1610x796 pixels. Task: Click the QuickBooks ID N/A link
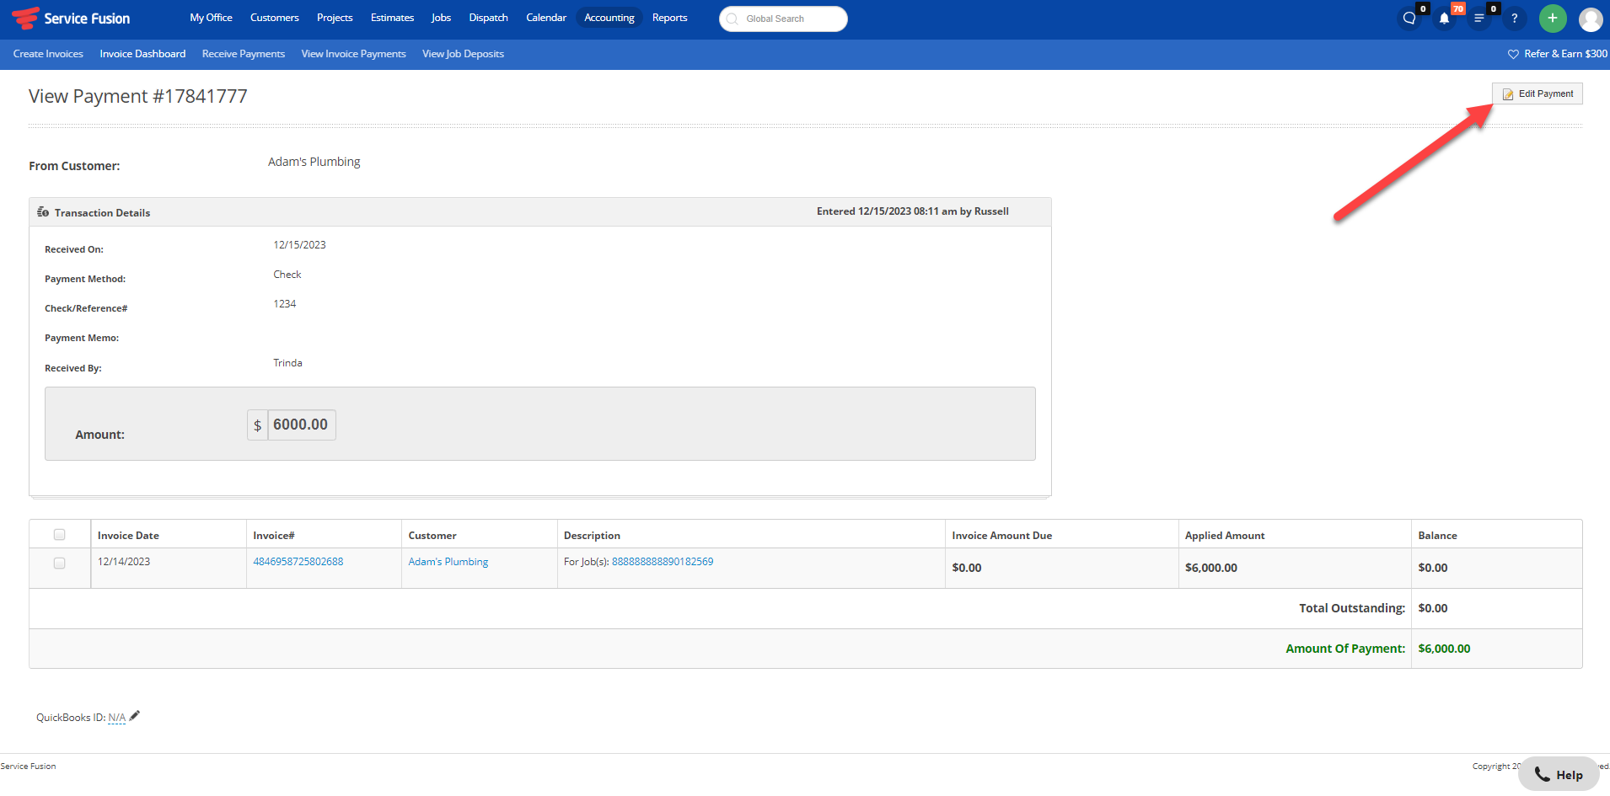(x=117, y=718)
